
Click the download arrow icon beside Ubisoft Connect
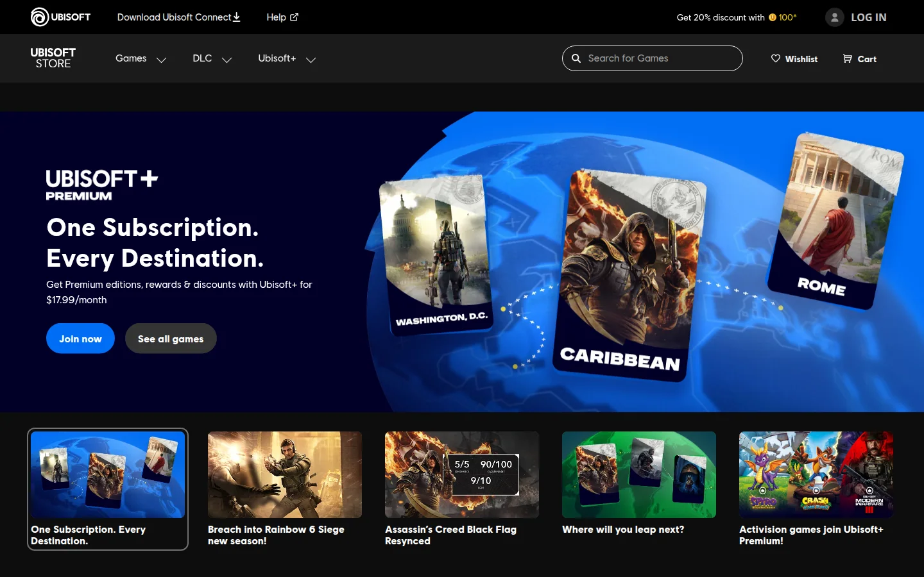point(236,17)
